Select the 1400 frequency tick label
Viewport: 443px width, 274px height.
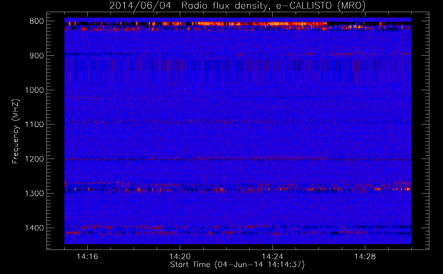[x=34, y=228]
